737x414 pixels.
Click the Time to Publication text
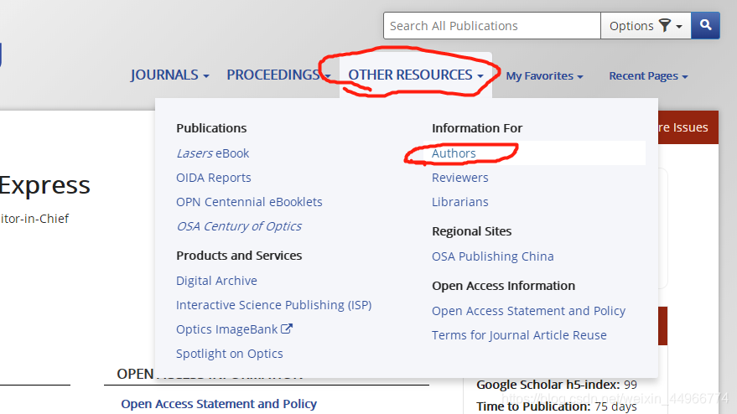tap(557, 406)
